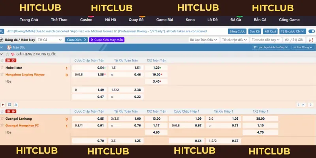Select Guangxi Lanhang 1X2 odds 13.00
316x158 pixels.
point(156,119)
